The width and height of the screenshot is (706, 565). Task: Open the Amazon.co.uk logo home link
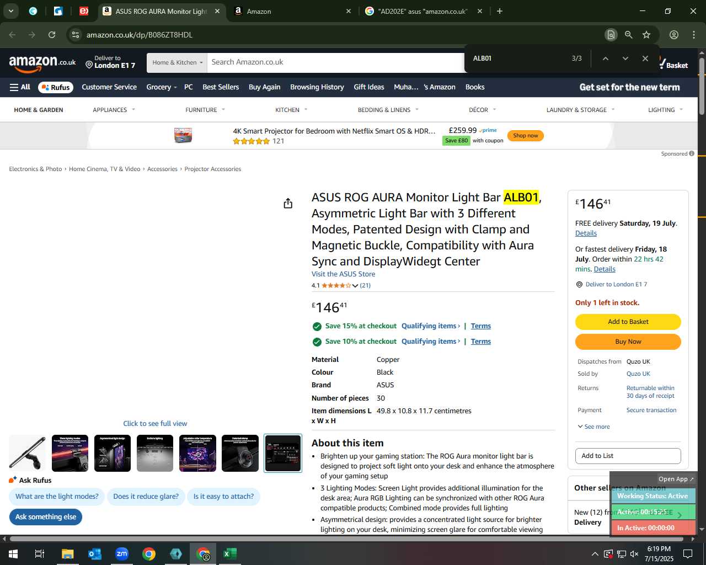pyautogui.click(x=42, y=63)
